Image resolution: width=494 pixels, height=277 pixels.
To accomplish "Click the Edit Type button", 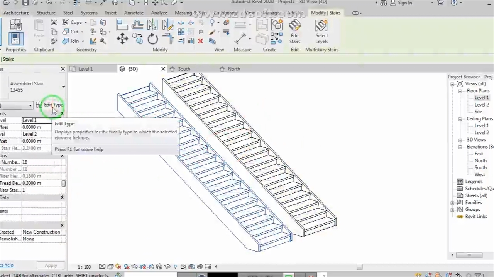I will click(x=50, y=105).
